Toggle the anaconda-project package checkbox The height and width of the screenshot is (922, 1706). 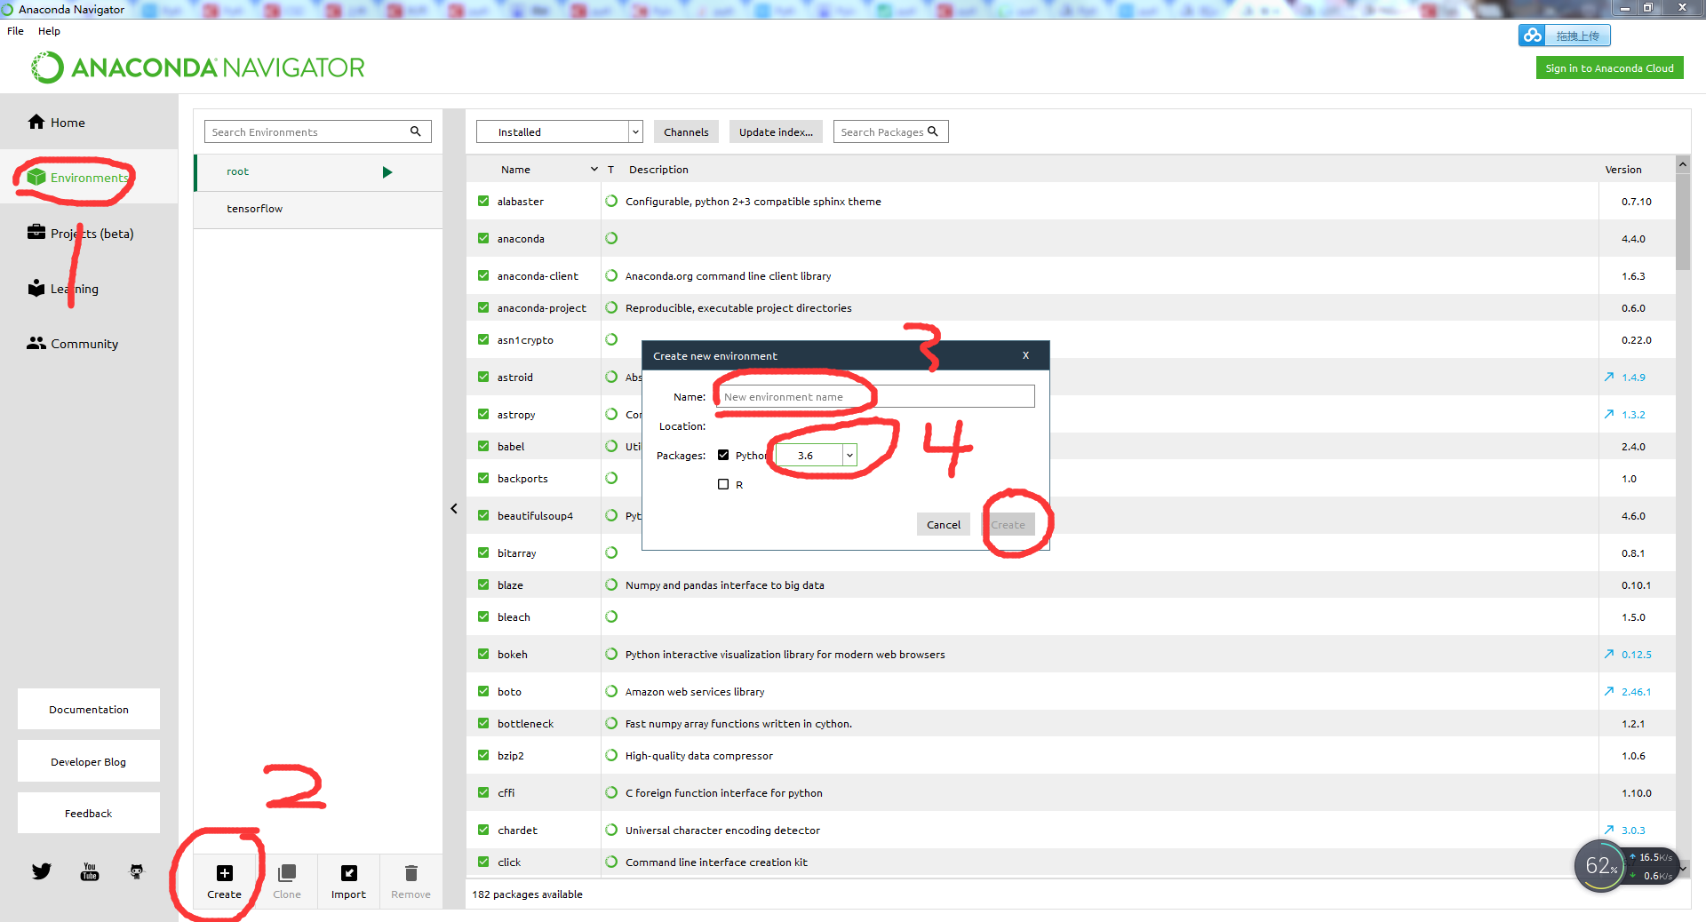[483, 307]
